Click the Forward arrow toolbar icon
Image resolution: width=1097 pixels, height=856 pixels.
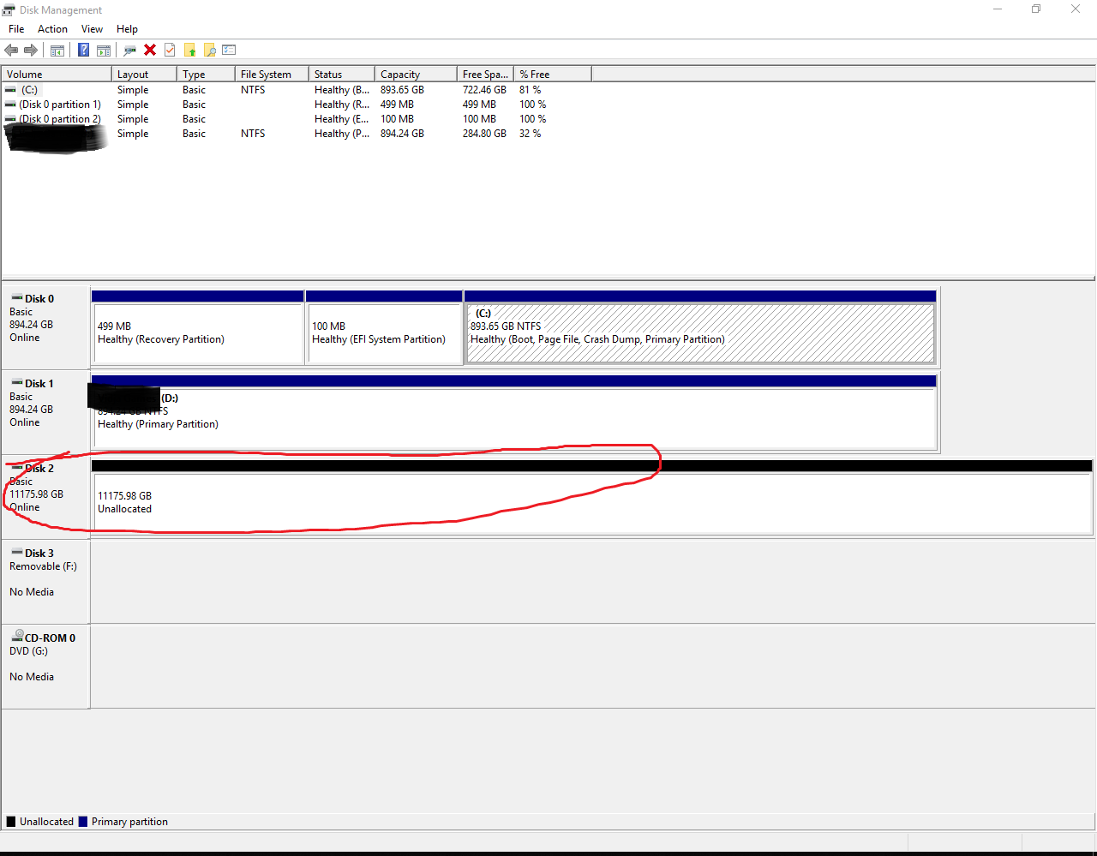click(x=31, y=51)
